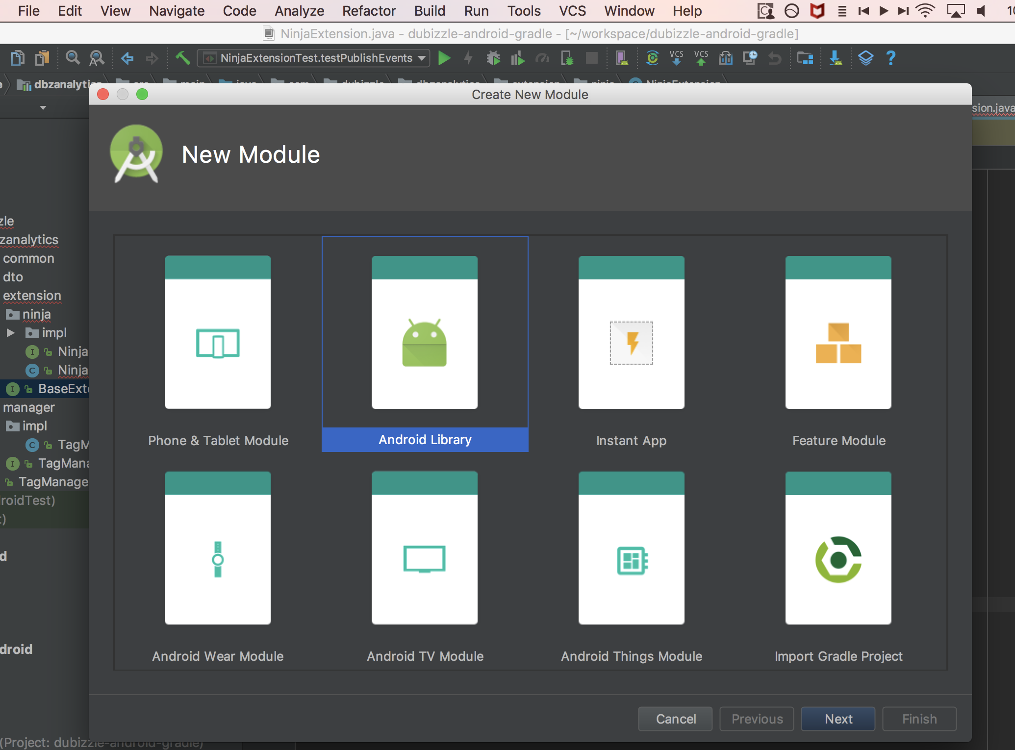Open SDK Manager download icon
Viewport: 1015px width, 750px height.
(835, 58)
